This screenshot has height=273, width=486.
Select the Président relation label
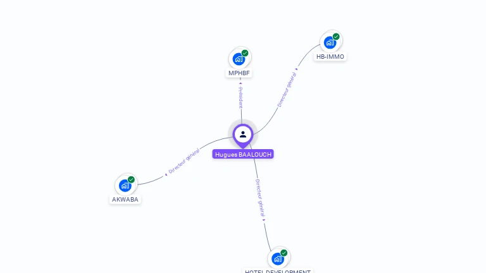click(x=240, y=97)
